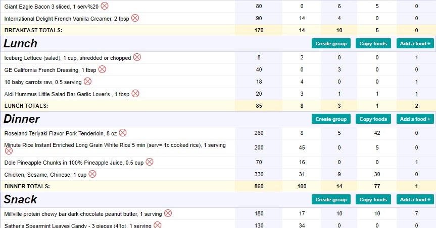Screen dimensions: 436x228
Task: Open Sather's Spearmint Leaves Candy item
Action: (78, 225)
